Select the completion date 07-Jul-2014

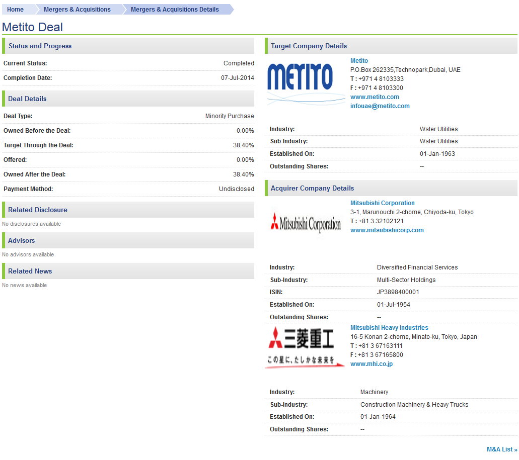pos(238,78)
